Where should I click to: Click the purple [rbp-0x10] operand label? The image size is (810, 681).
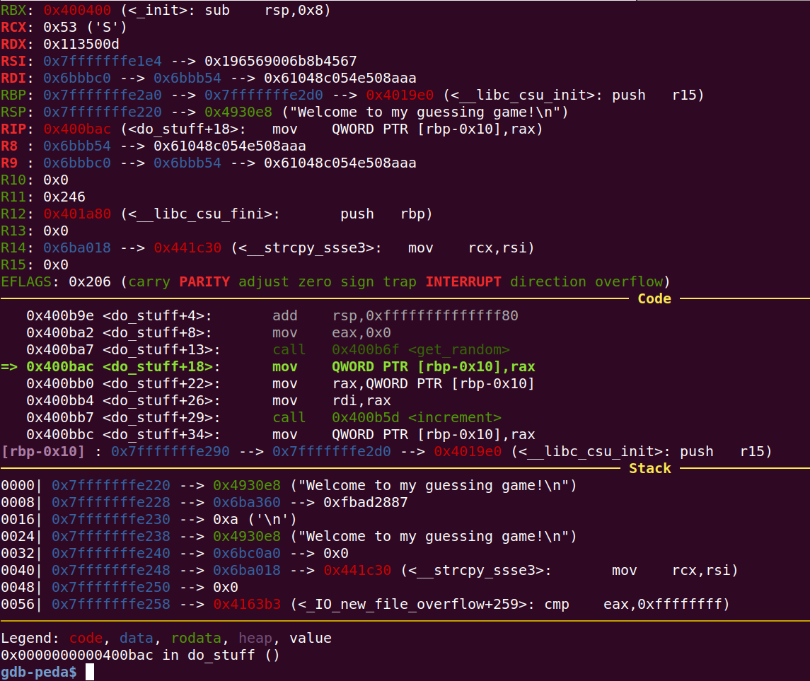pyautogui.click(x=44, y=451)
